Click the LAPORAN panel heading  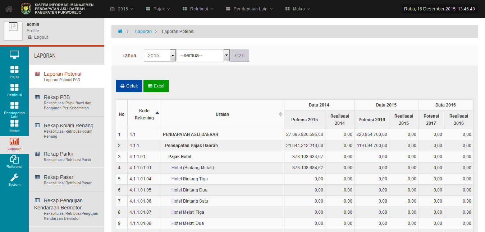(x=45, y=56)
